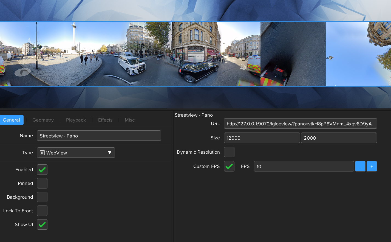Switch to the Effects tab

point(105,120)
